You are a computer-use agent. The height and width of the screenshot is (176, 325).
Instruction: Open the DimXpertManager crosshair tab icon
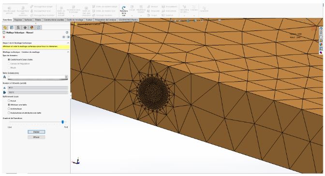(x=25, y=28)
